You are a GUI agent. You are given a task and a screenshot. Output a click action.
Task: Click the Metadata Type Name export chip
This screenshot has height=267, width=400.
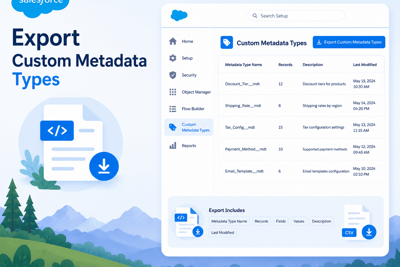[229, 221]
